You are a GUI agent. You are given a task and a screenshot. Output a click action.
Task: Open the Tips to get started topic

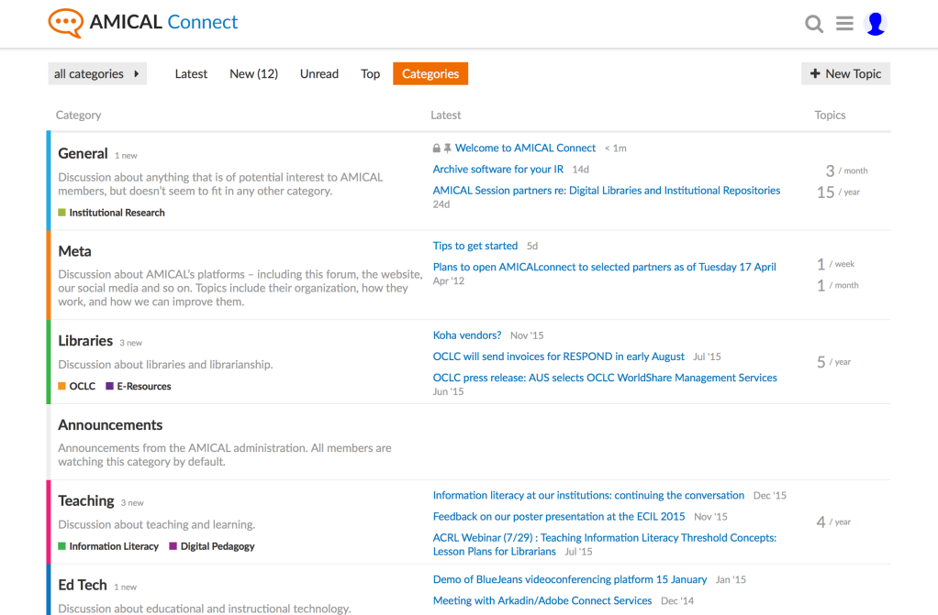point(475,246)
